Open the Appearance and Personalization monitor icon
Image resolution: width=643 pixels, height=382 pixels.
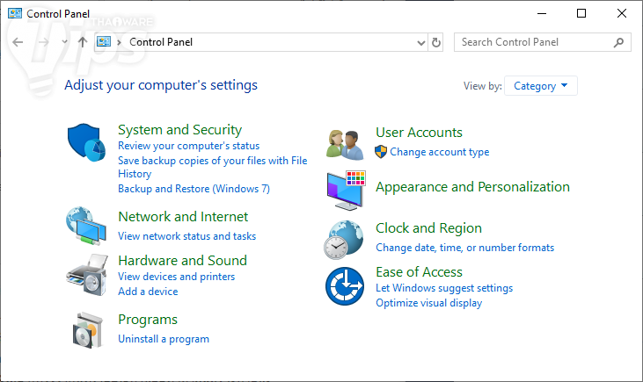pyautogui.click(x=345, y=190)
